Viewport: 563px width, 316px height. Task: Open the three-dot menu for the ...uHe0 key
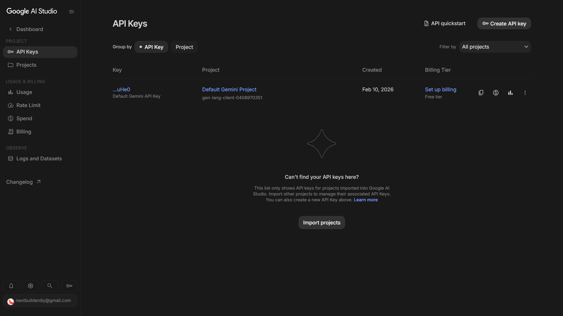[525, 93]
